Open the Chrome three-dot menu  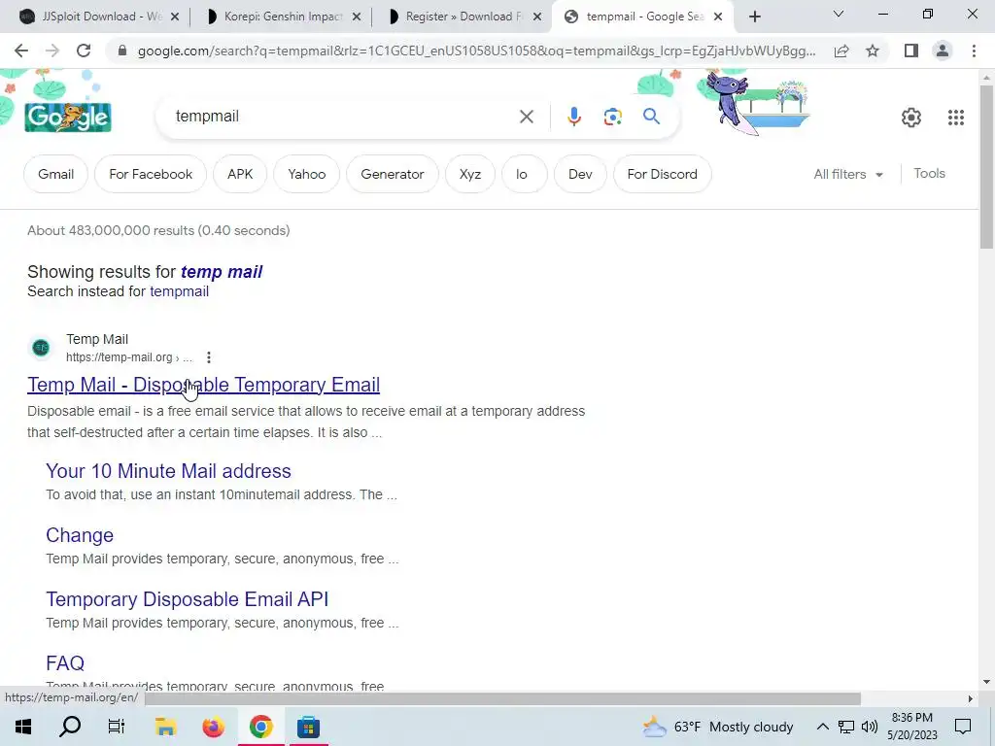pos(974,51)
